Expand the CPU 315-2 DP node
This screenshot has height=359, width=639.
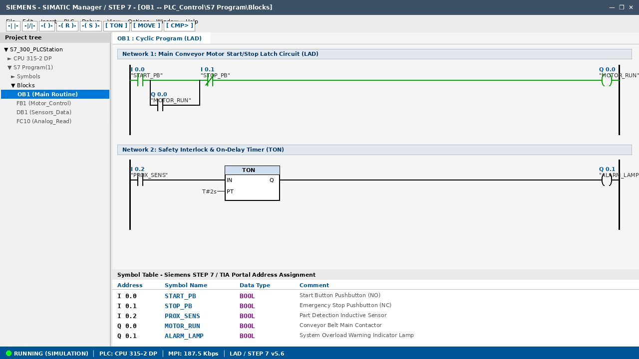pyautogui.click(x=9, y=58)
